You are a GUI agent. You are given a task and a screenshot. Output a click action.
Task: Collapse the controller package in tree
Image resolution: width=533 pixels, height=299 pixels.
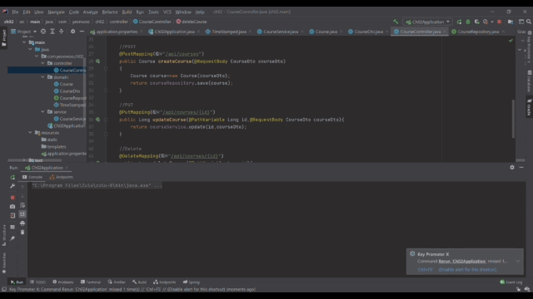[42, 63]
